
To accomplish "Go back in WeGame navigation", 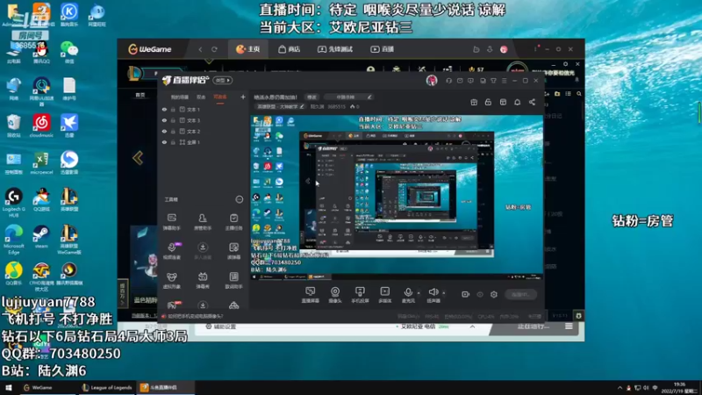I will 200,49.
